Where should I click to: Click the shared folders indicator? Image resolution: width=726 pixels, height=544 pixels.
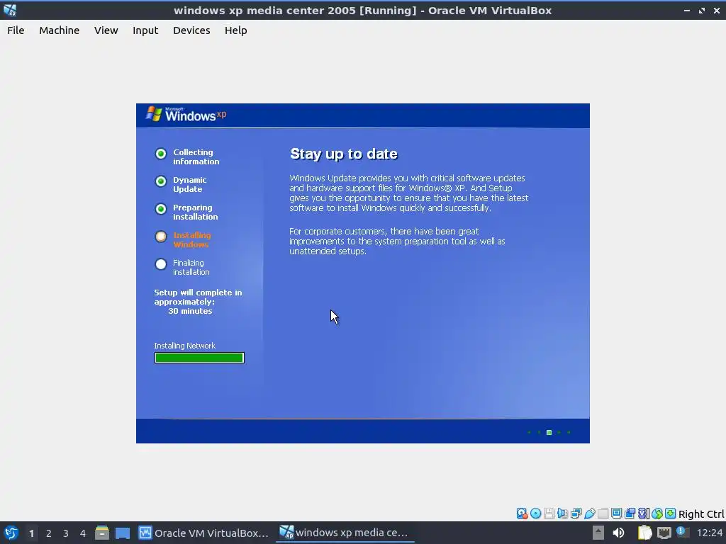tap(603, 514)
